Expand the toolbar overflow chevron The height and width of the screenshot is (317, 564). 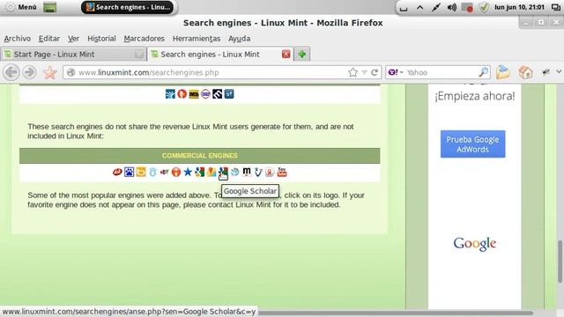tap(559, 72)
